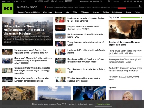144x108 pixels.
Task: Click the Where to watch play icon
Action: [x=91, y=1]
